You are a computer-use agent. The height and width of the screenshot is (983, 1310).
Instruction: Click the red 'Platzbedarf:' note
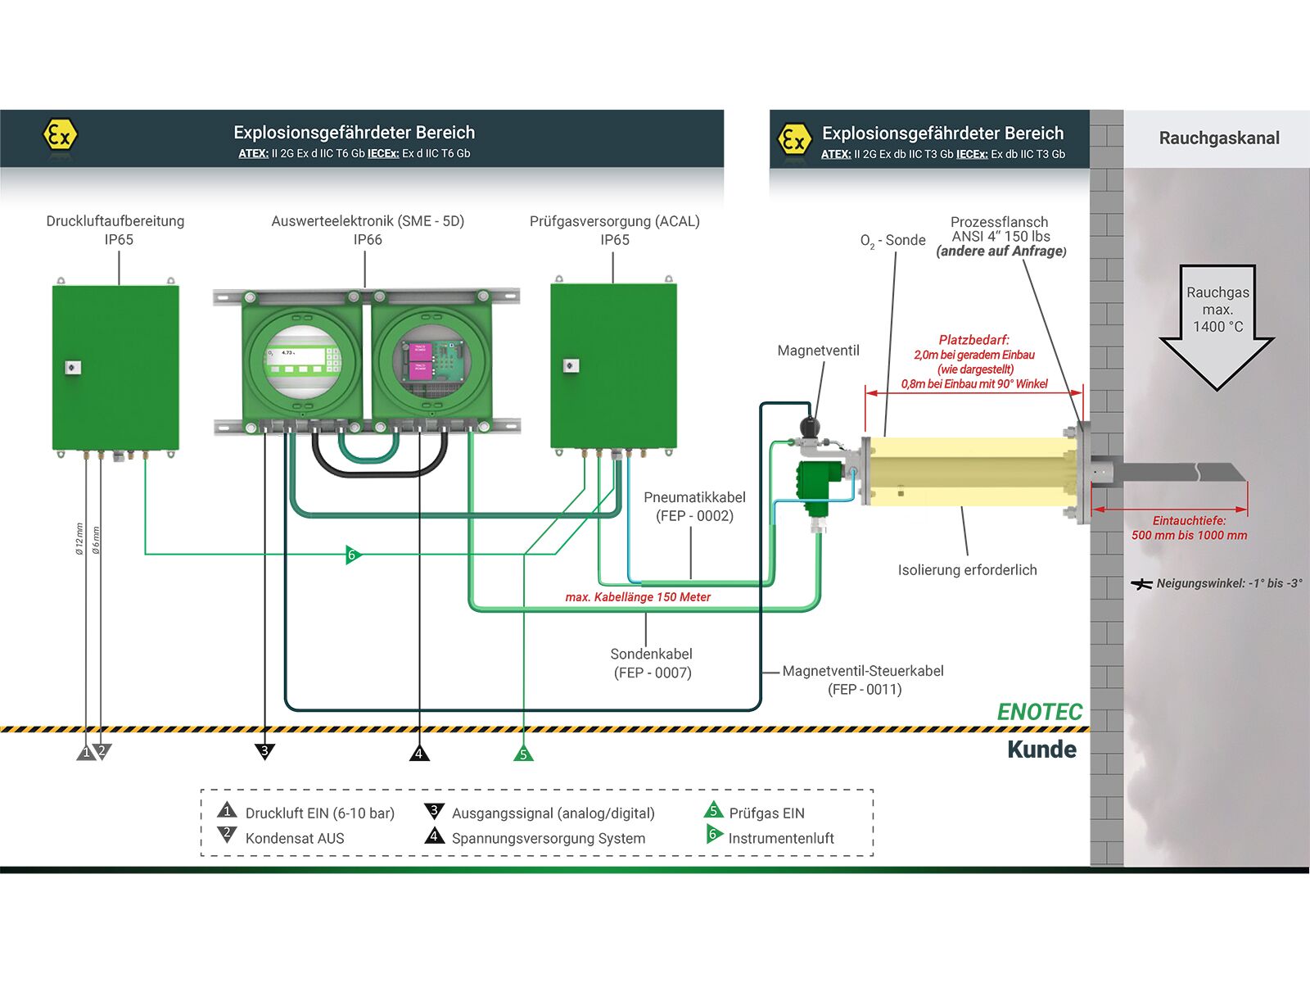click(x=973, y=339)
